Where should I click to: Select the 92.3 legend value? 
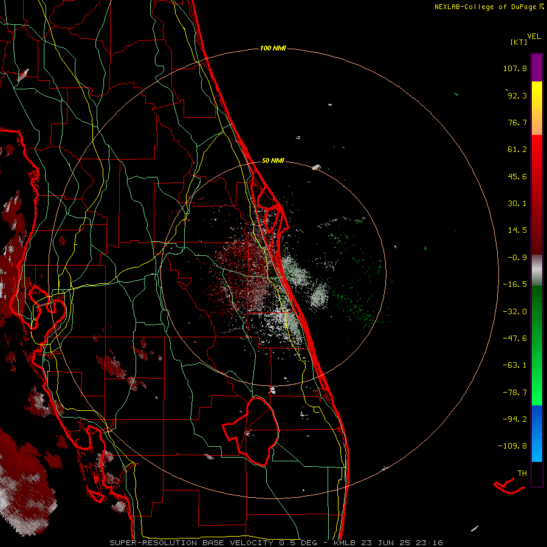click(x=517, y=95)
